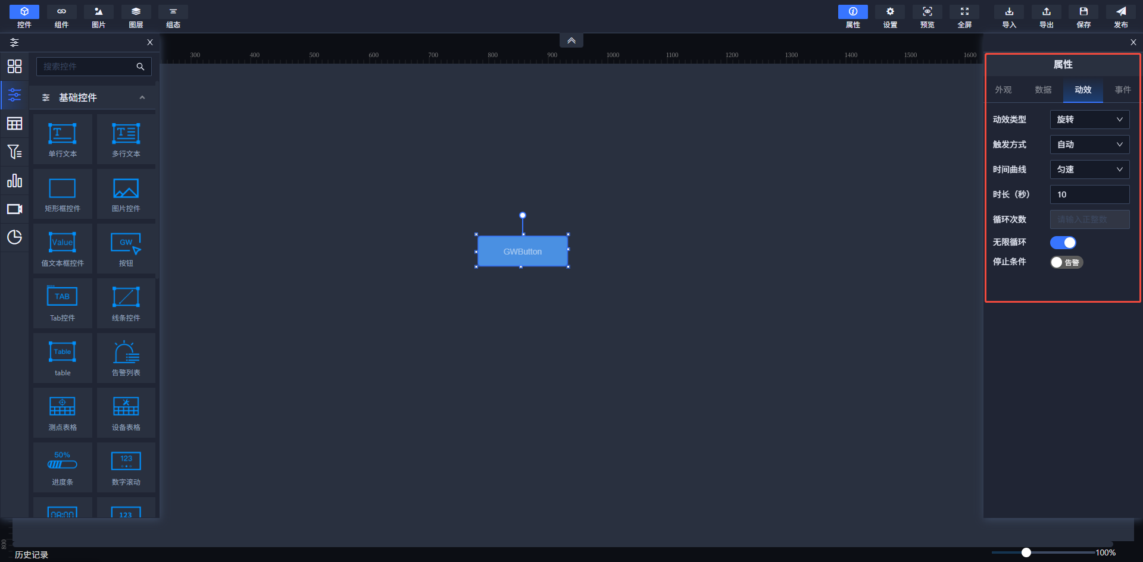1143x562 pixels.
Task: Click the 发布 publish toolbar button
Action: [1121, 17]
